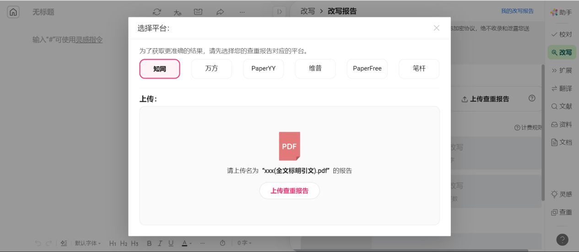The height and width of the screenshot is (252, 579).
Task: Click the 上传查重报告 button in side panel
Action: pyautogui.click(x=485, y=99)
